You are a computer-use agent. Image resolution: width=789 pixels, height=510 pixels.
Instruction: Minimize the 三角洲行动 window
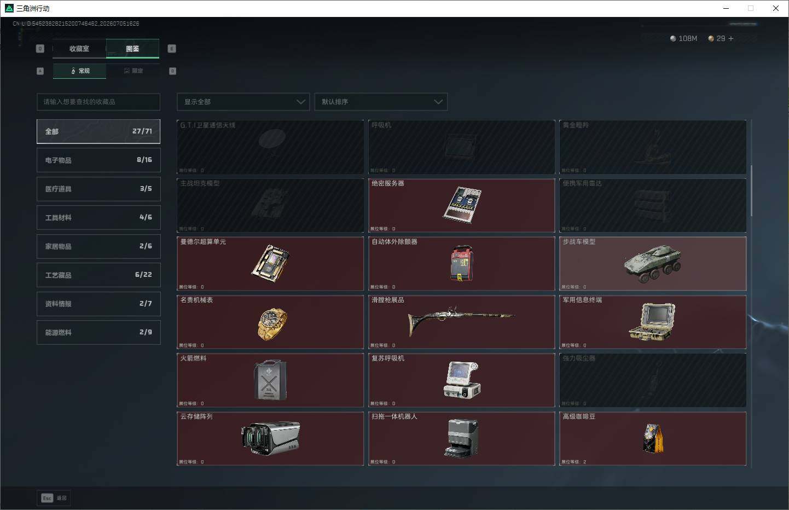click(726, 8)
